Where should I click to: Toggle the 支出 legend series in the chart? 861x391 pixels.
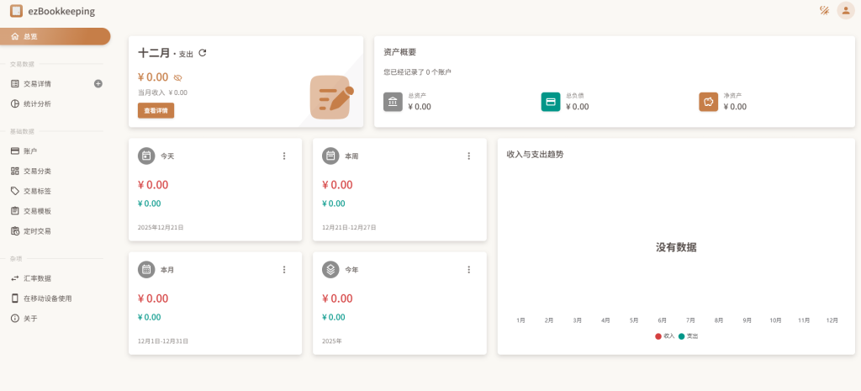coord(688,336)
